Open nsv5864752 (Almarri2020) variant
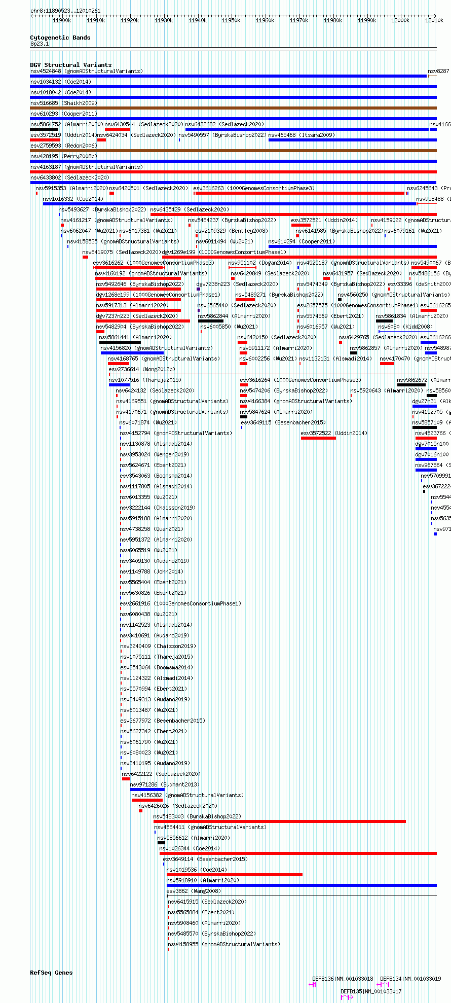Image resolution: width=451 pixels, height=1003 pixels. click(x=67, y=124)
